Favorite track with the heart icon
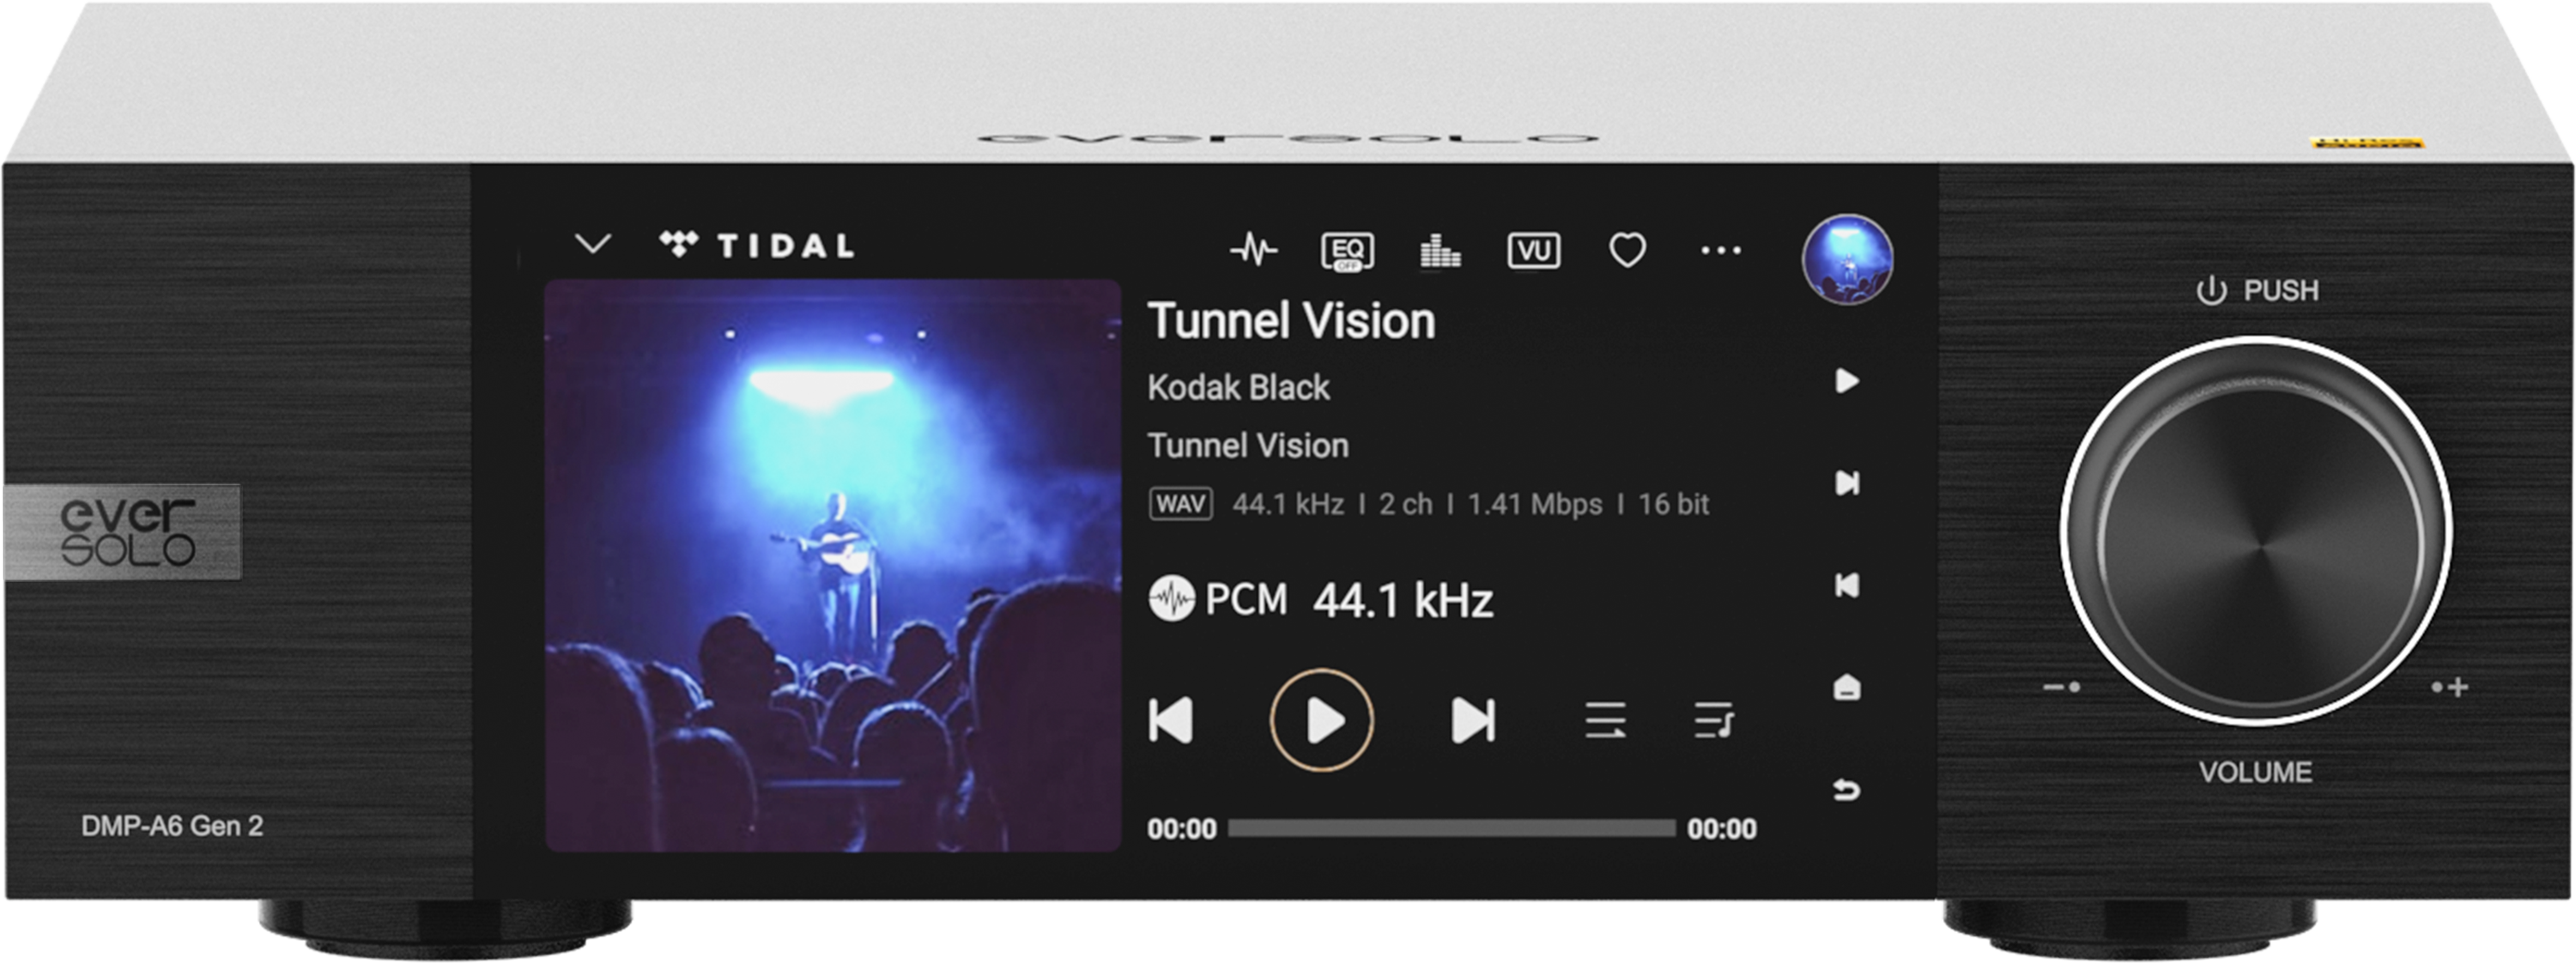The width and height of the screenshot is (2576, 964). (x=1627, y=250)
